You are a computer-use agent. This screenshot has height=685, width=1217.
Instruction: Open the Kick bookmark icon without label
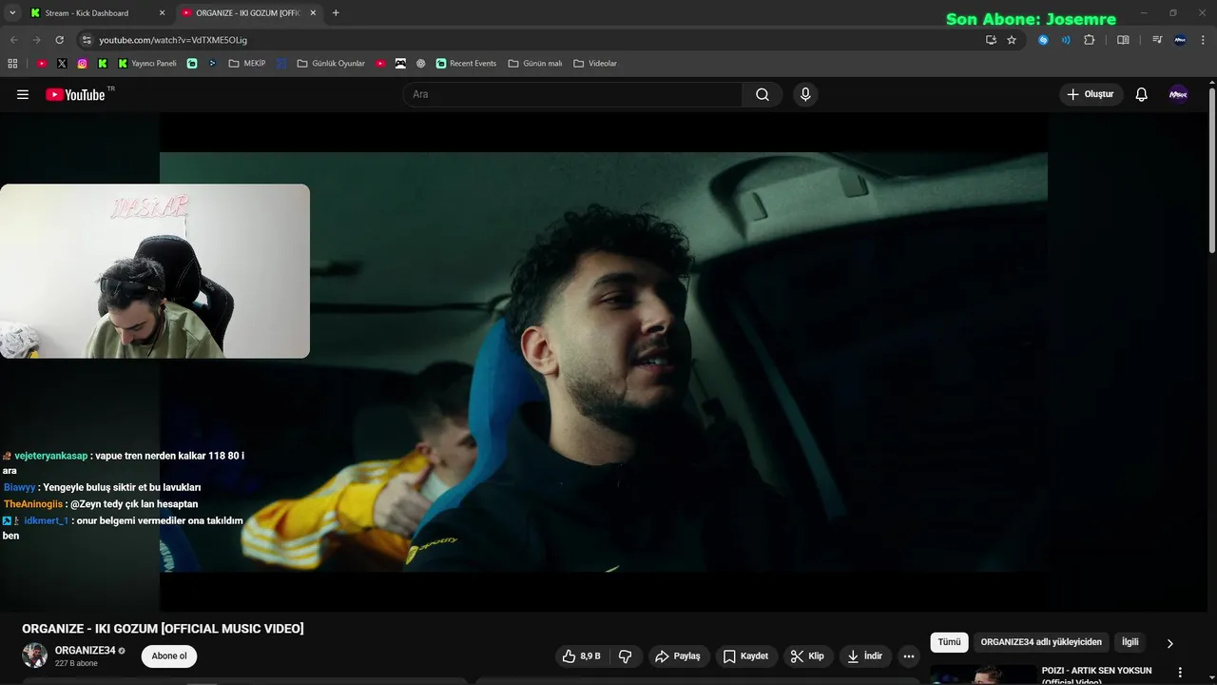[x=103, y=64]
